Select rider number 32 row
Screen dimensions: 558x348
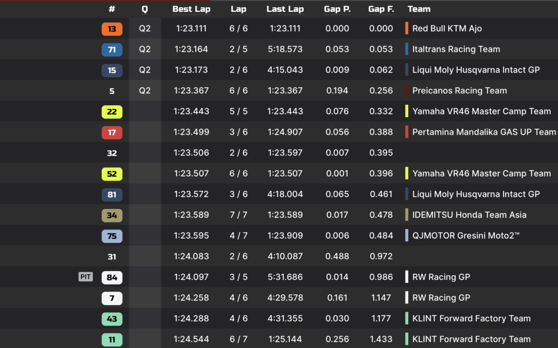coord(279,153)
